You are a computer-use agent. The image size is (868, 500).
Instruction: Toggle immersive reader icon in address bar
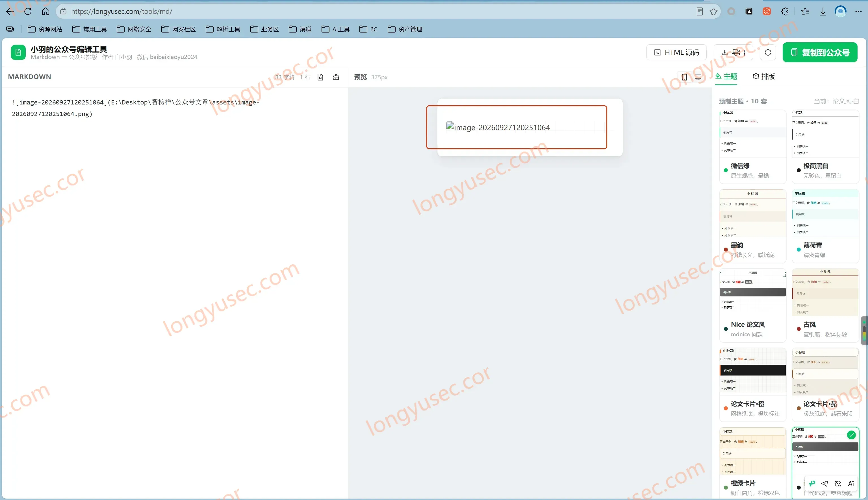(700, 11)
